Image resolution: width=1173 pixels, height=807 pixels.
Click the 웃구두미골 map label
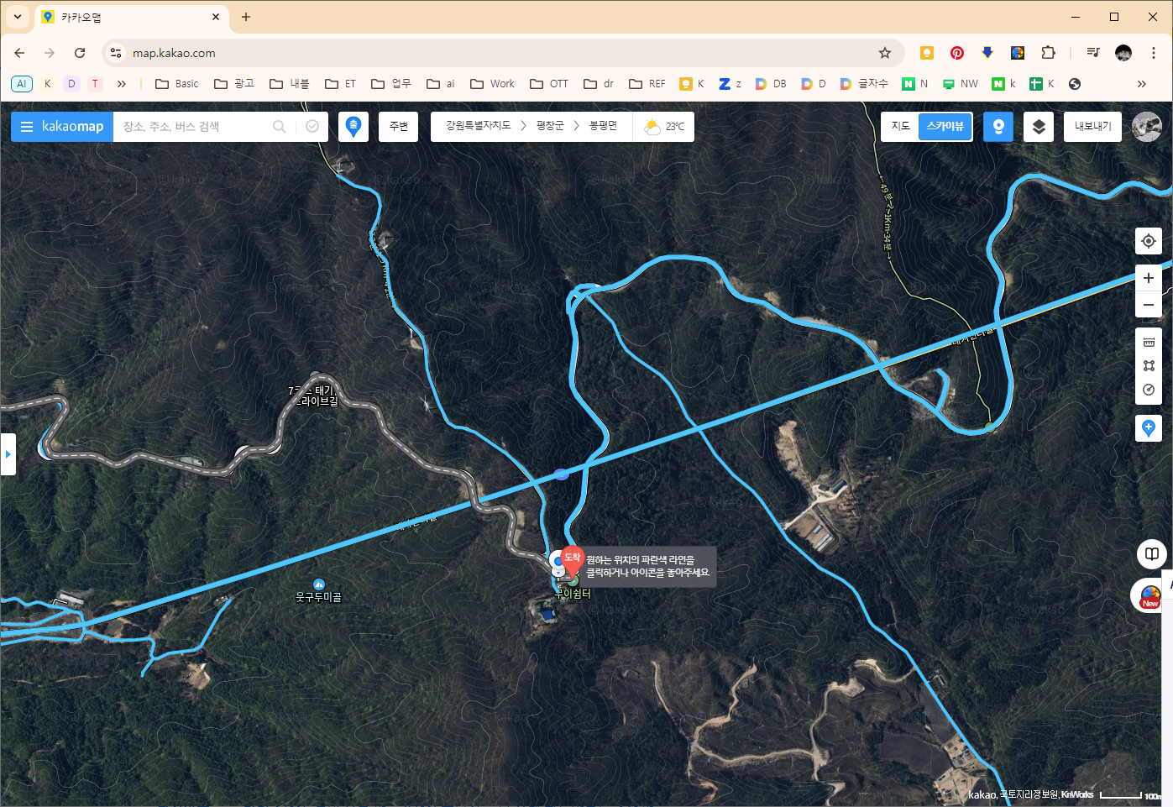(319, 597)
